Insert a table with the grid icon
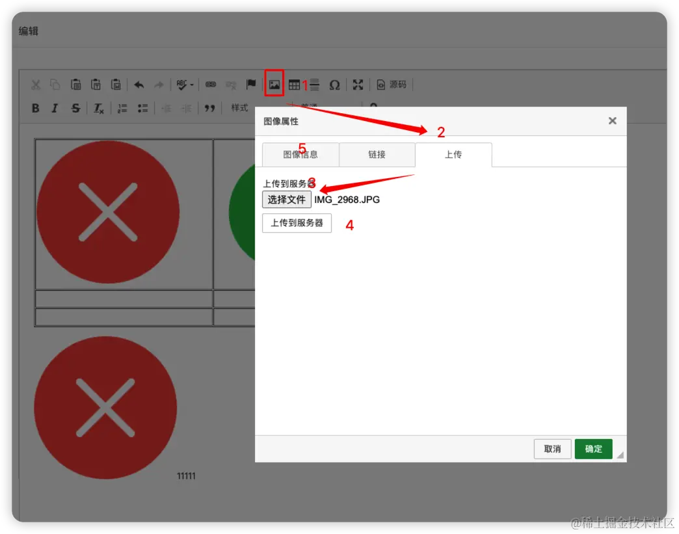The width and height of the screenshot is (679, 534). pos(294,85)
